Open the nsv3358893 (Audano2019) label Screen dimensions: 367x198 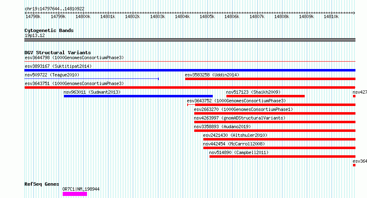coord(222,127)
